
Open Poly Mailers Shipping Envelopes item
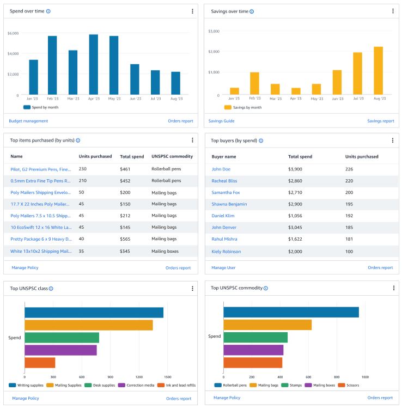click(x=40, y=192)
